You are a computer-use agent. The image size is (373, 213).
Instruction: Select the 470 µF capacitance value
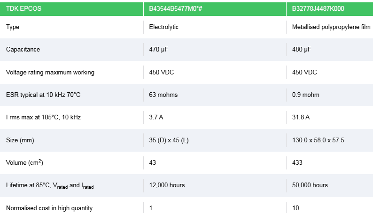point(159,50)
